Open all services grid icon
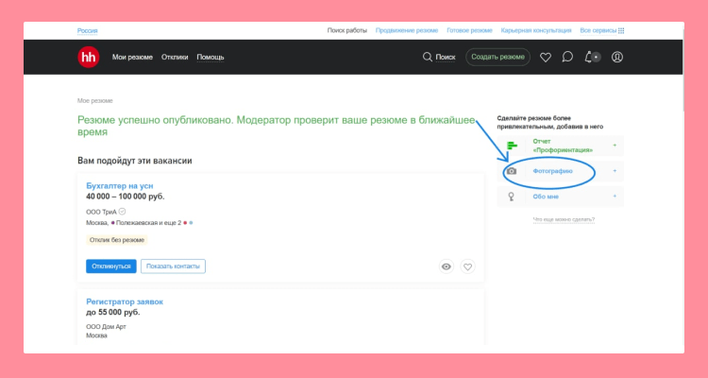Viewport: 708px width, 378px height. 621,31
